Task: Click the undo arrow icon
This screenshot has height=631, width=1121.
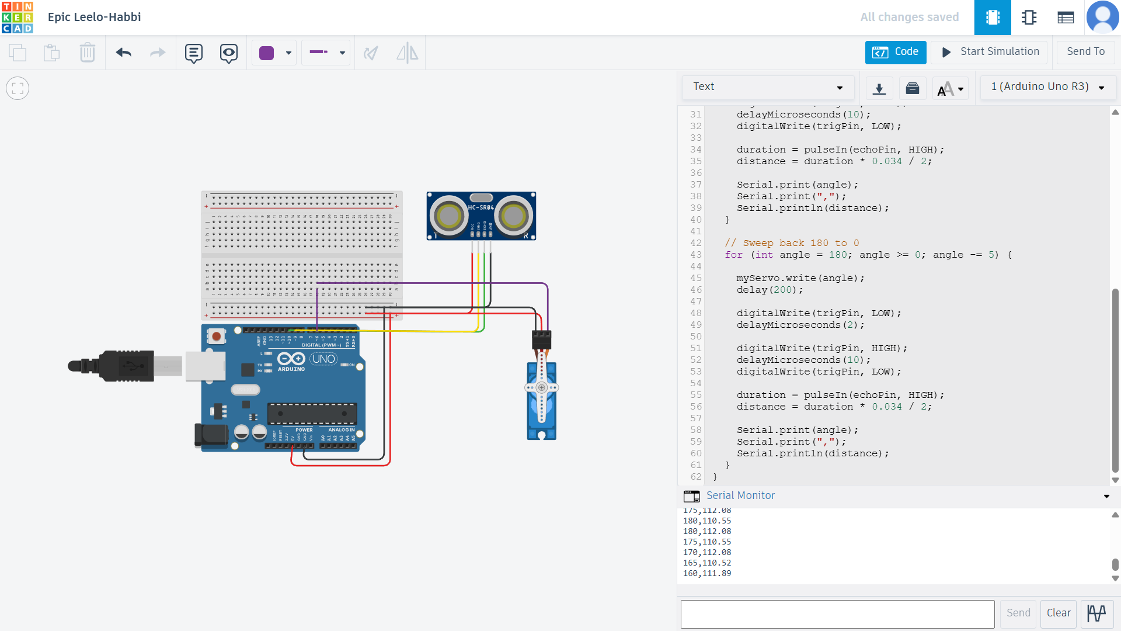Action: (x=123, y=53)
